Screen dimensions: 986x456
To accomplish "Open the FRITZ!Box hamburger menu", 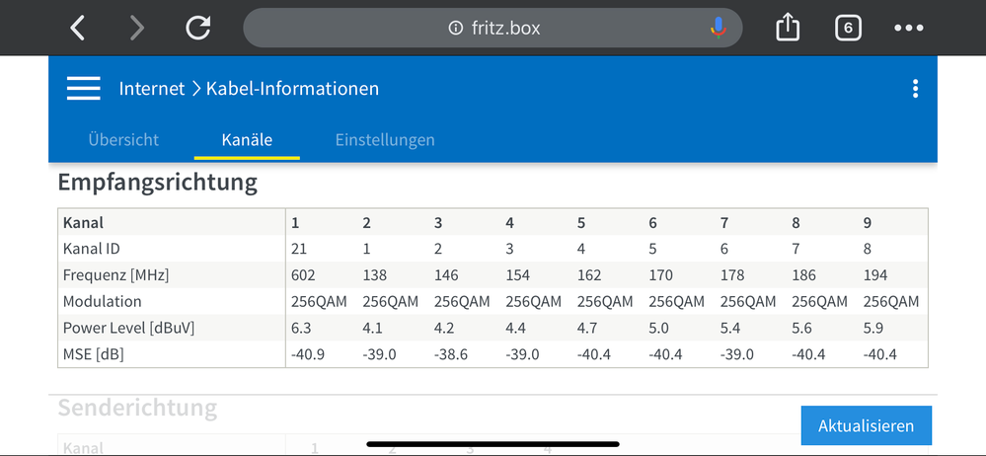I will click(84, 89).
